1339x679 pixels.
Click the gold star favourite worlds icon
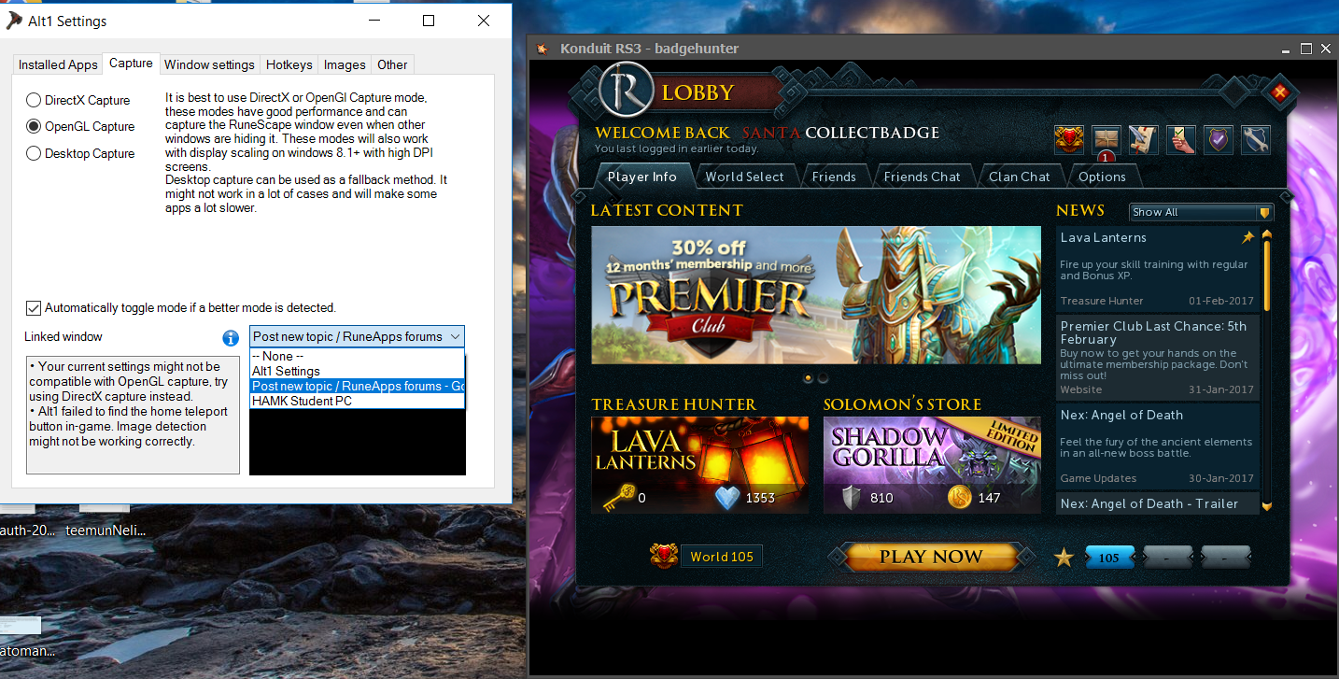tap(1064, 558)
